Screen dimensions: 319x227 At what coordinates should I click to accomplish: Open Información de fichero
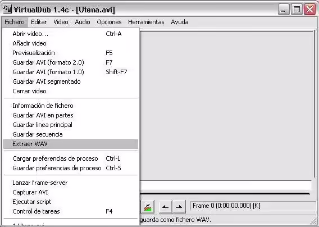tap(71, 106)
